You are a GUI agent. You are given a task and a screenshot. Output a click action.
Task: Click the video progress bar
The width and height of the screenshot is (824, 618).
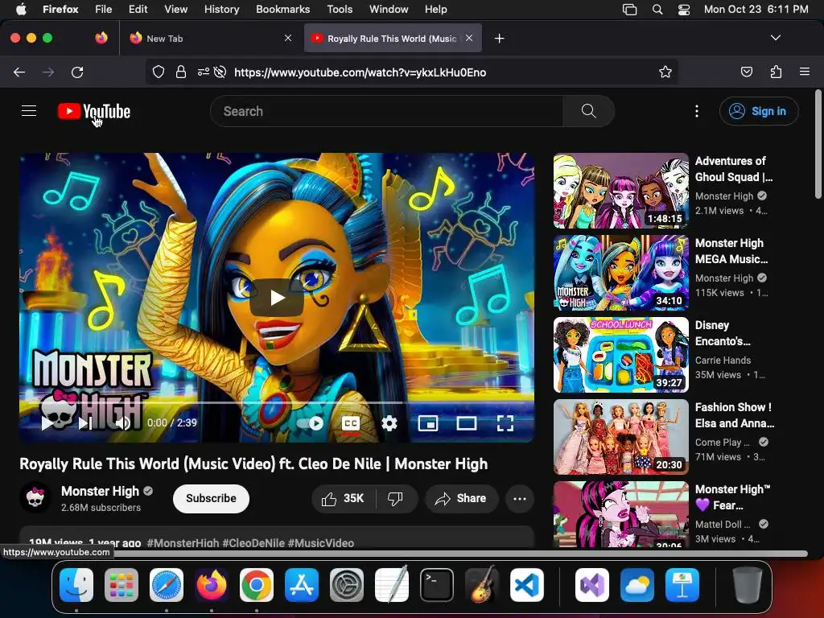point(277,403)
